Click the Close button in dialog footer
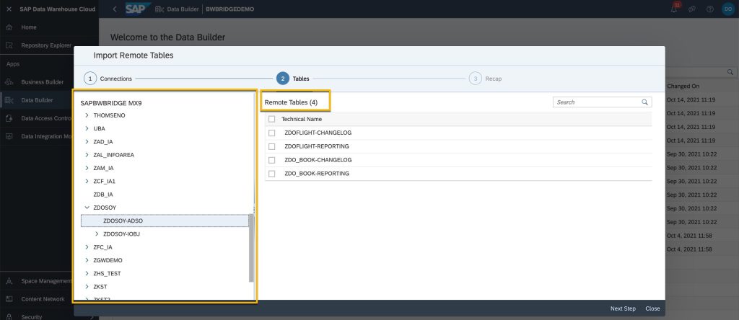The height and width of the screenshot is (320, 739). pos(652,308)
